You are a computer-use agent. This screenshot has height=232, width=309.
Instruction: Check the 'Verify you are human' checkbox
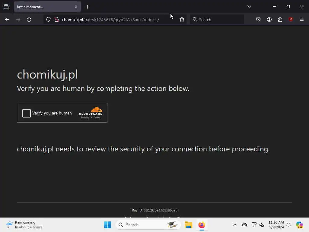[x=27, y=113]
